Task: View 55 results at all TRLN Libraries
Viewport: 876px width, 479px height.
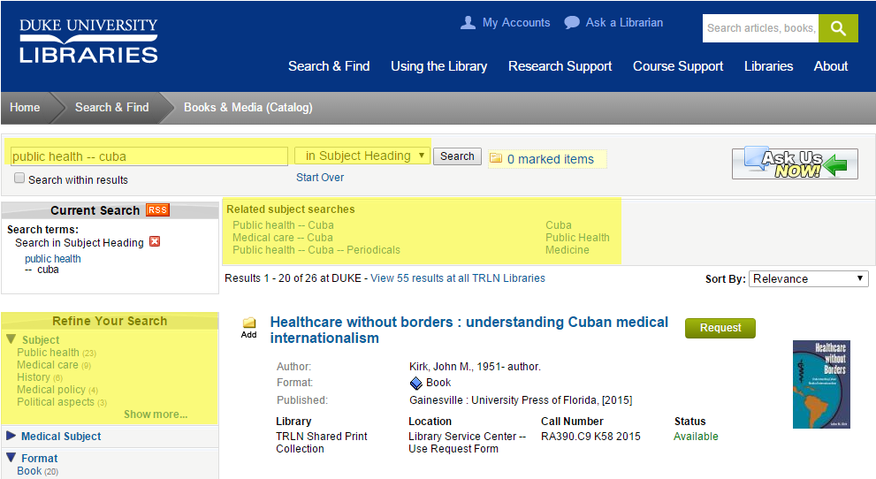Action: click(x=458, y=278)
